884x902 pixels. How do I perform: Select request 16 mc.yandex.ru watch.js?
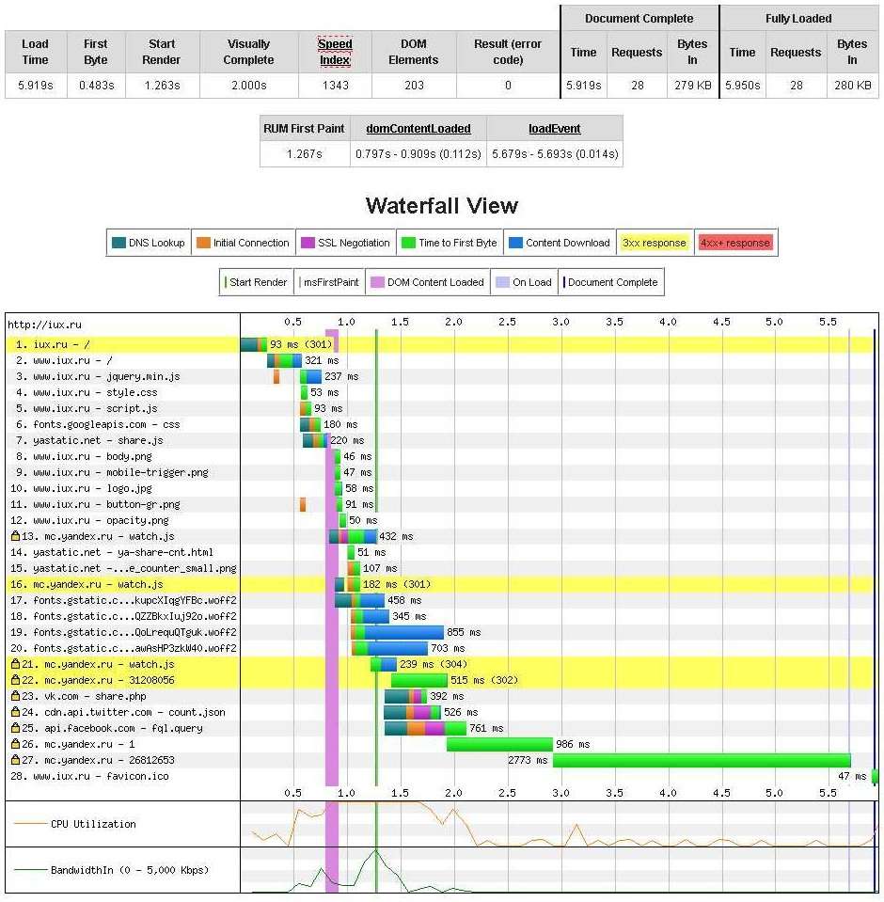click(x=440, y=584)
